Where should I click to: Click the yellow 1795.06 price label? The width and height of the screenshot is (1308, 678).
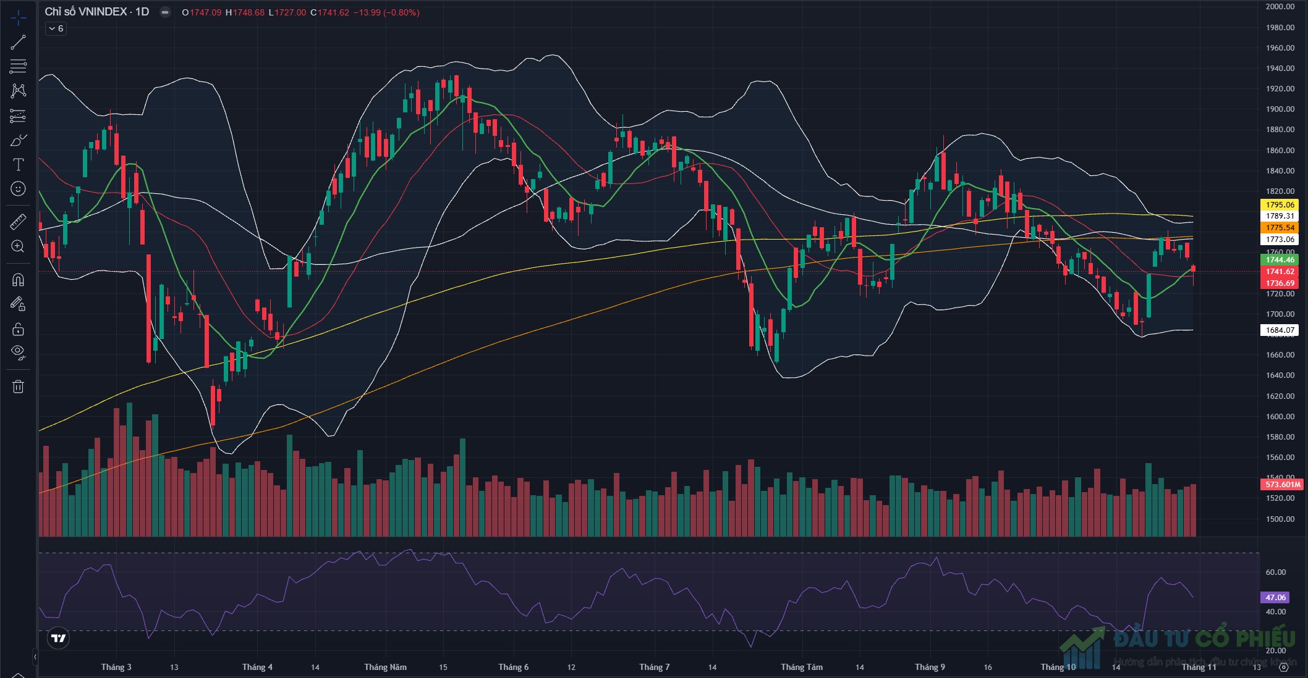[x=1280, y=204]
